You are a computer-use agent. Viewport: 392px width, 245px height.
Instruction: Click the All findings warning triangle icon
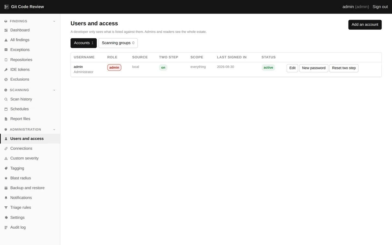6,40
